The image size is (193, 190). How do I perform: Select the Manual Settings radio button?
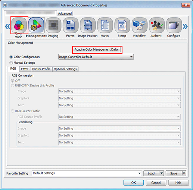[x=11, y=63]
